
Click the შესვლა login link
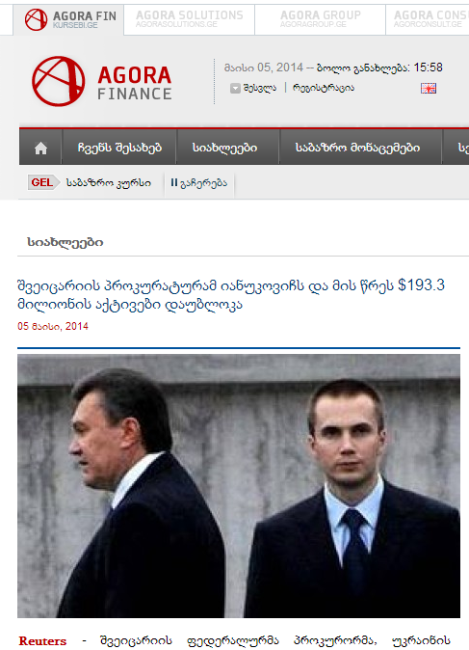pyautogui.click(x=260, y=88)
